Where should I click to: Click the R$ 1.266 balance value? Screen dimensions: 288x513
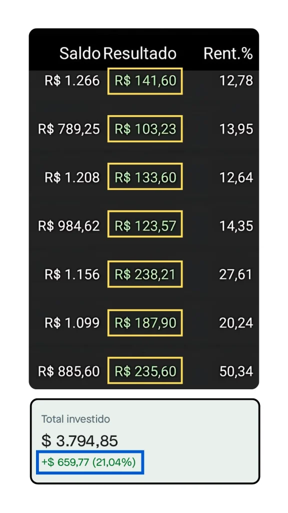click(72, 81)
